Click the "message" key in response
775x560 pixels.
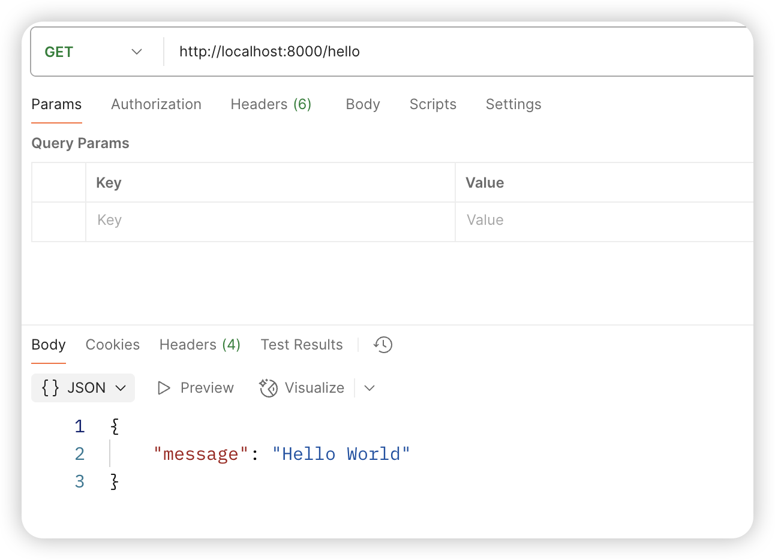pos(200,454)
